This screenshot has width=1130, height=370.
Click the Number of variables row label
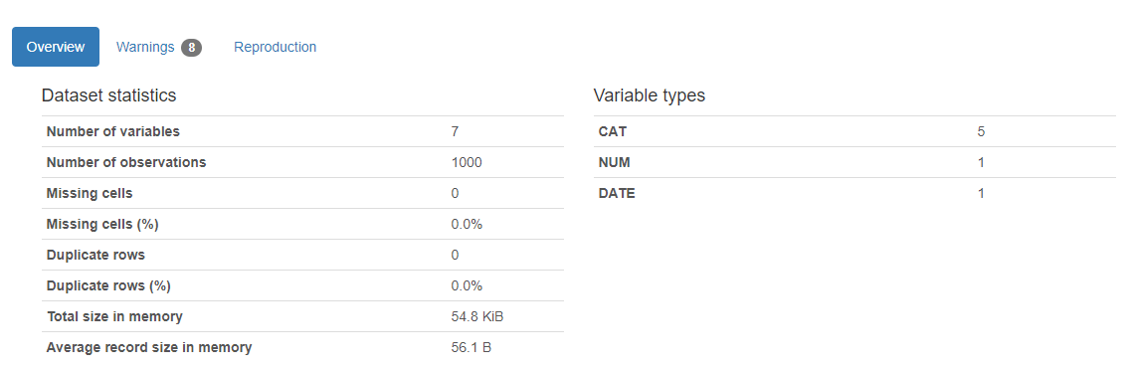pyautogui.click(x=113, y=131)
